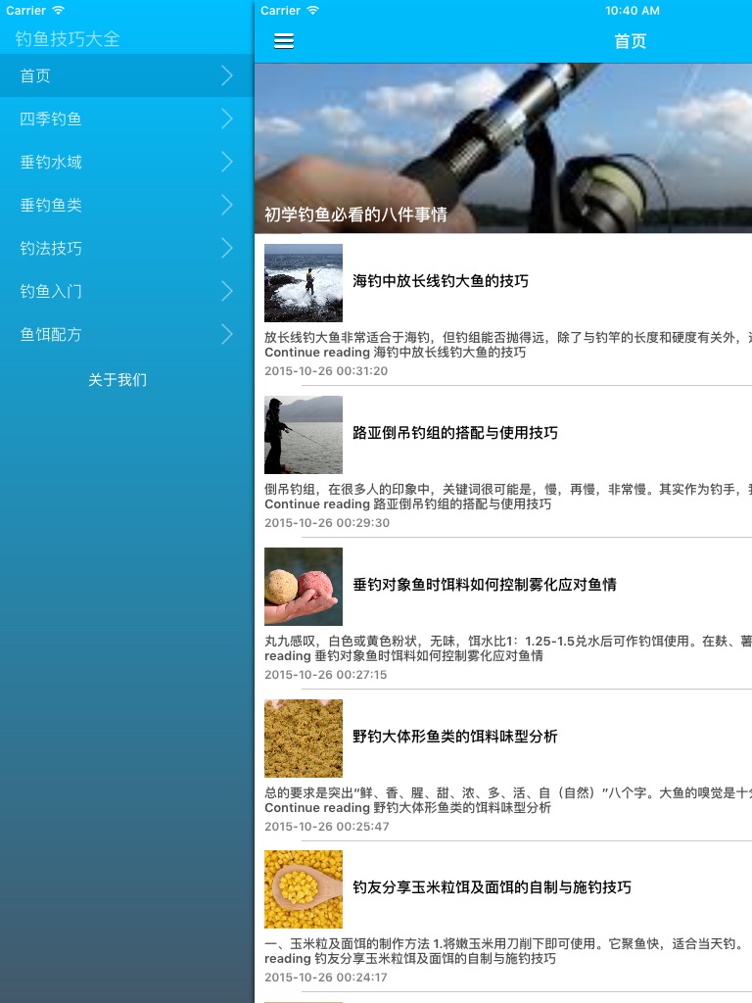This screenshot has width=752, height=1003.
Task: Click Continue reading 野钓大体形鱼类的饵料味型分析
Action: tap(408, 808)
